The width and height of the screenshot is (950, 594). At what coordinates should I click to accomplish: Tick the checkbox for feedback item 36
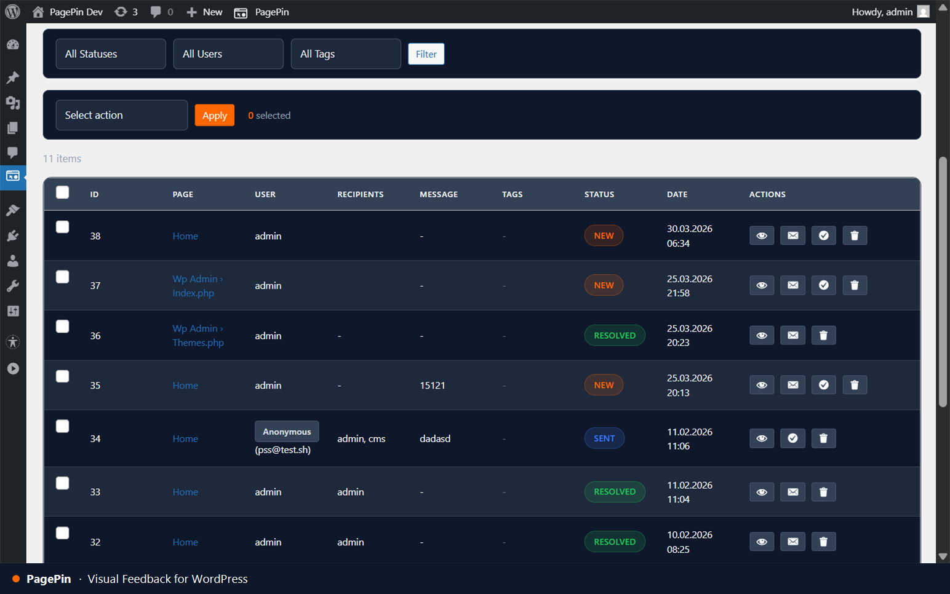click(x=62, y=326)
